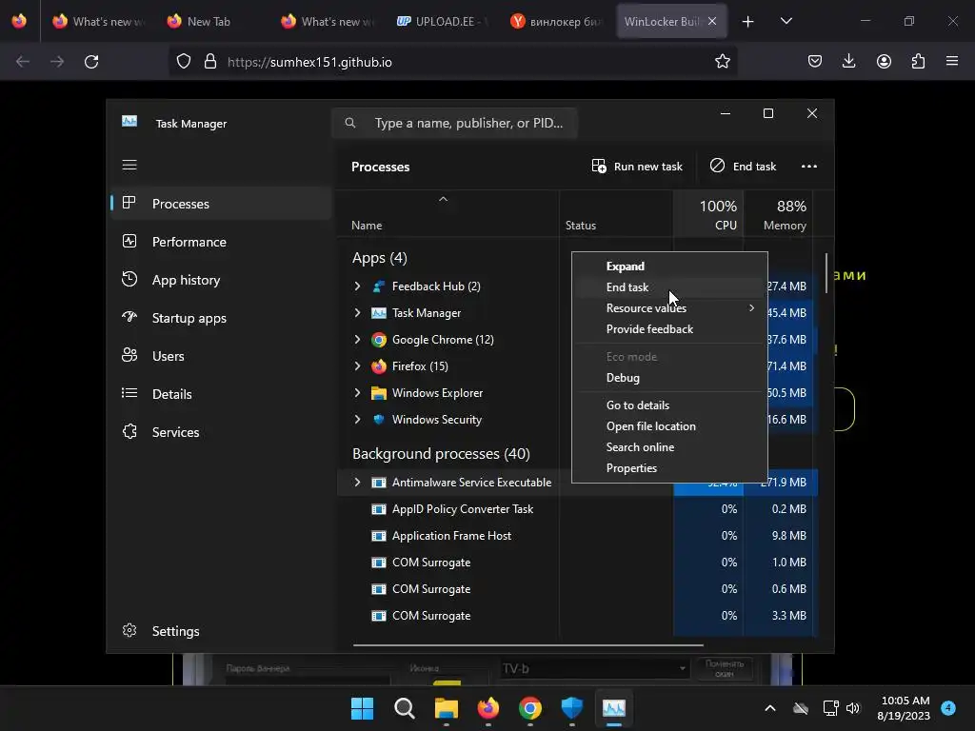Open the App history page

coord(221,280)
